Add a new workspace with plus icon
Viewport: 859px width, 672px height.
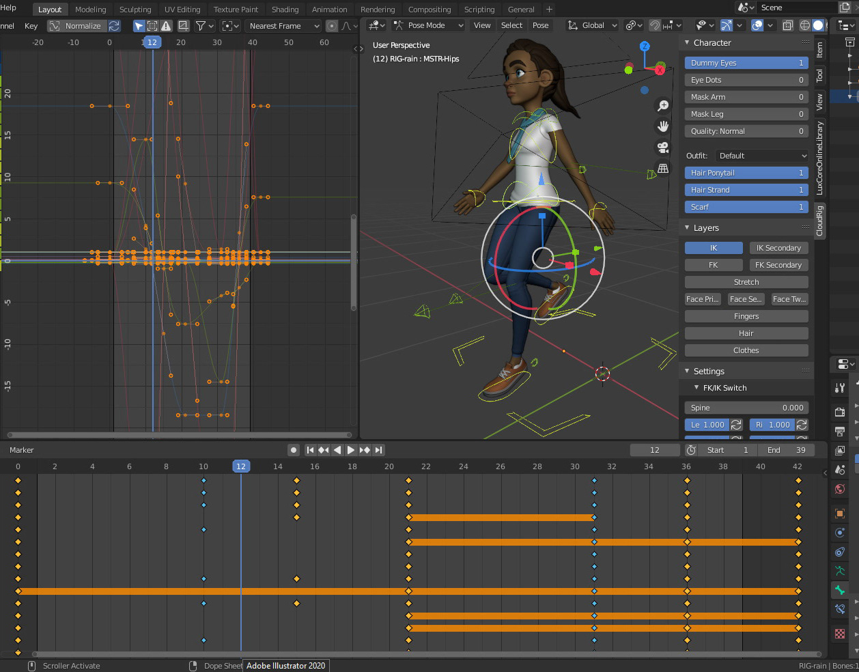pos(549,10)
